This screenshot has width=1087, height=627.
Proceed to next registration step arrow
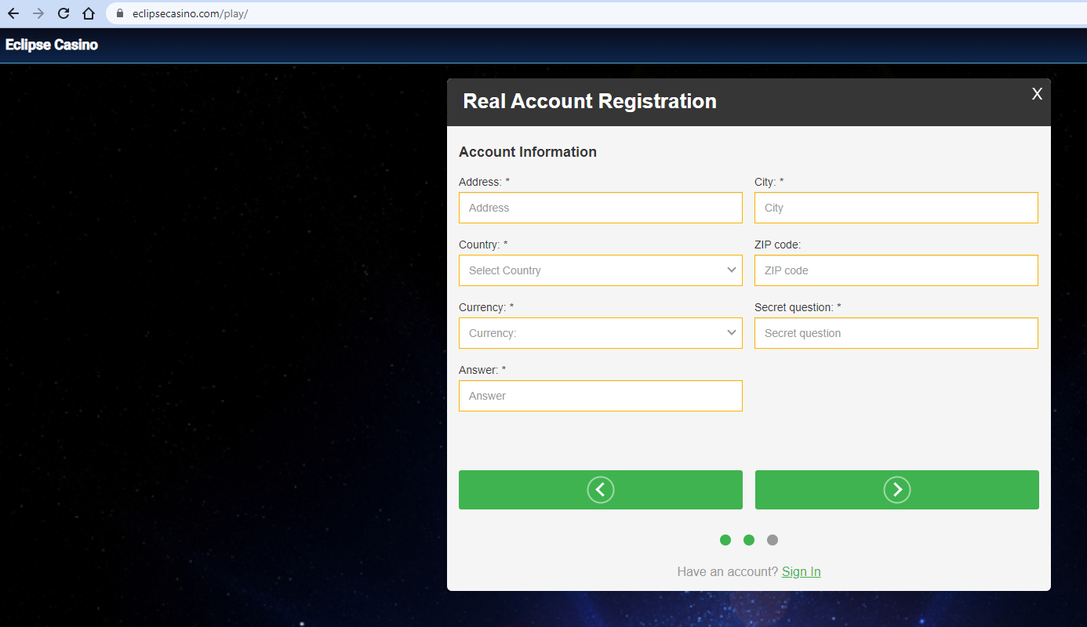[896, 490]
